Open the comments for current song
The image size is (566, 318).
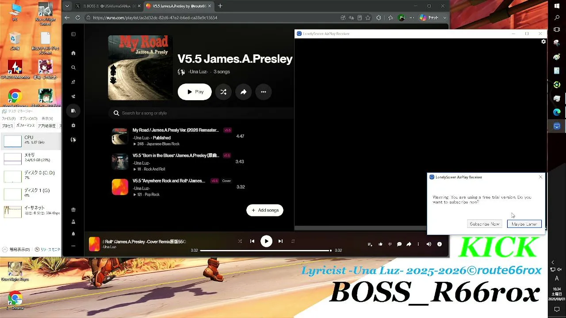(399, 244)
